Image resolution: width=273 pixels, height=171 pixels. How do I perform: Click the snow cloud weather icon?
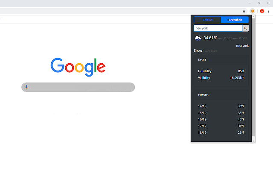tap(198, 38)
